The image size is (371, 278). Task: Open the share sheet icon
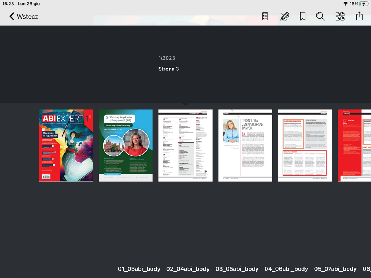pos(359,16)
